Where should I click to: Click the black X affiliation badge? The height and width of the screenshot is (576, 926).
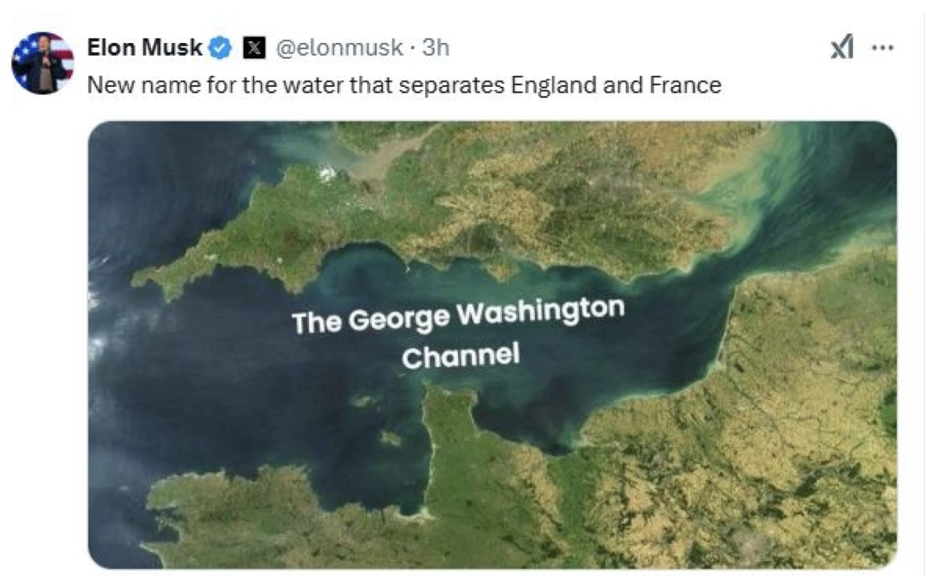[254, 48]
